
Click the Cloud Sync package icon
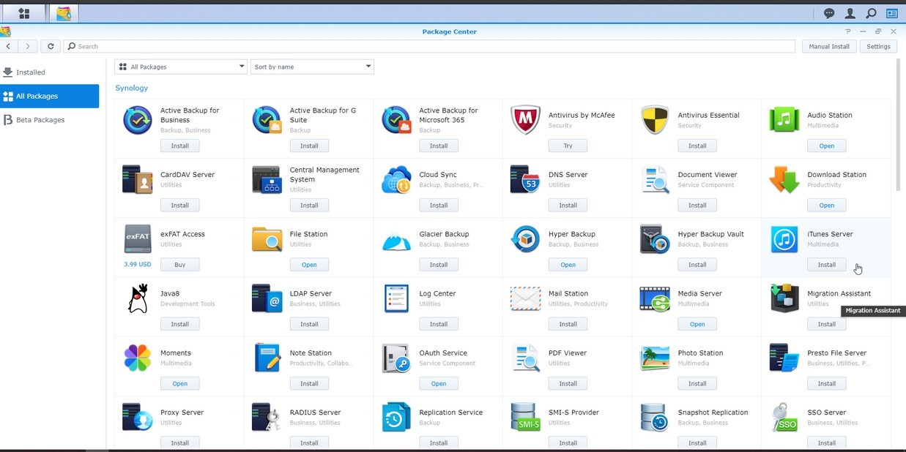[396, 180]
